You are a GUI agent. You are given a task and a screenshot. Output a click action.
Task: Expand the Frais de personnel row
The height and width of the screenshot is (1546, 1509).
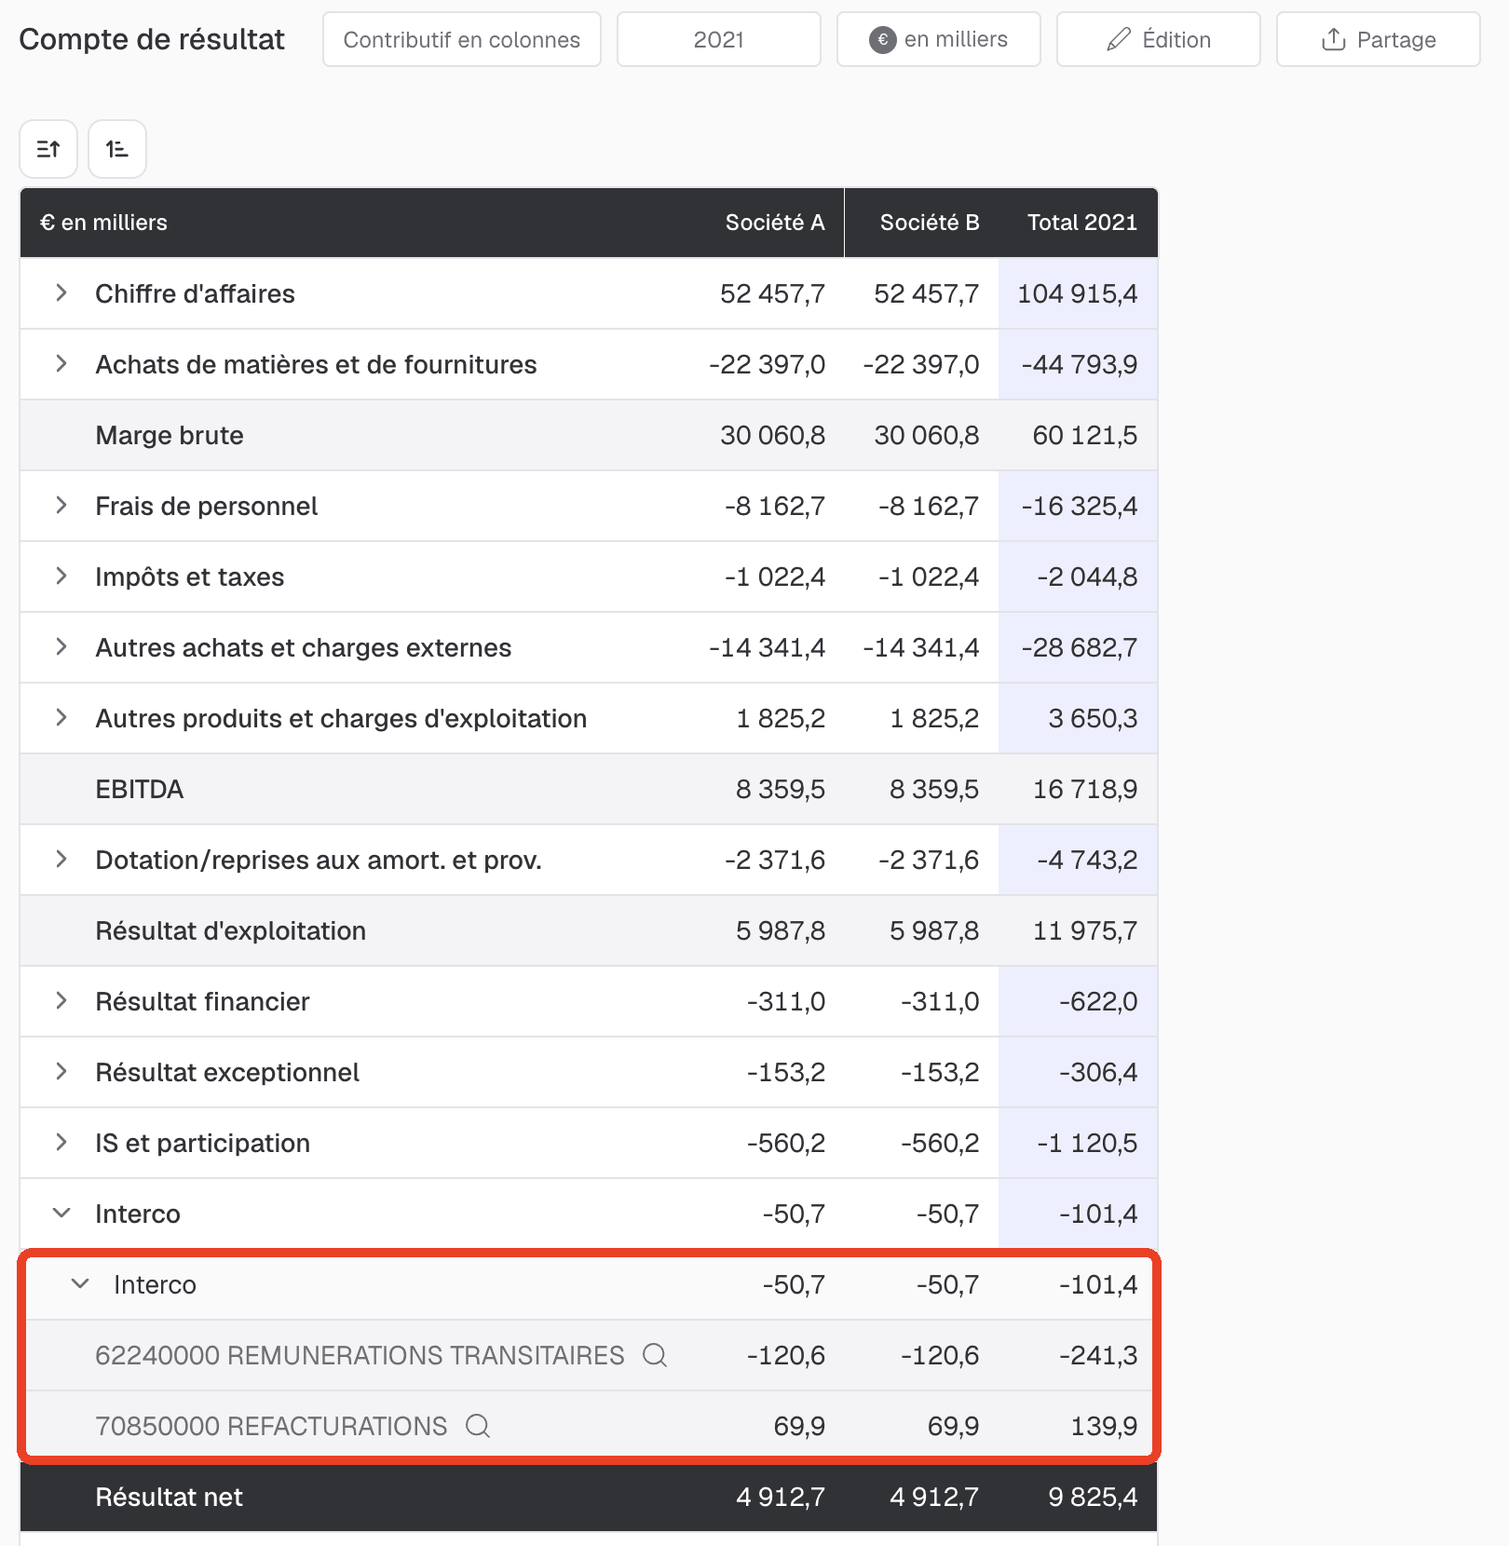[x=61, y=506]
